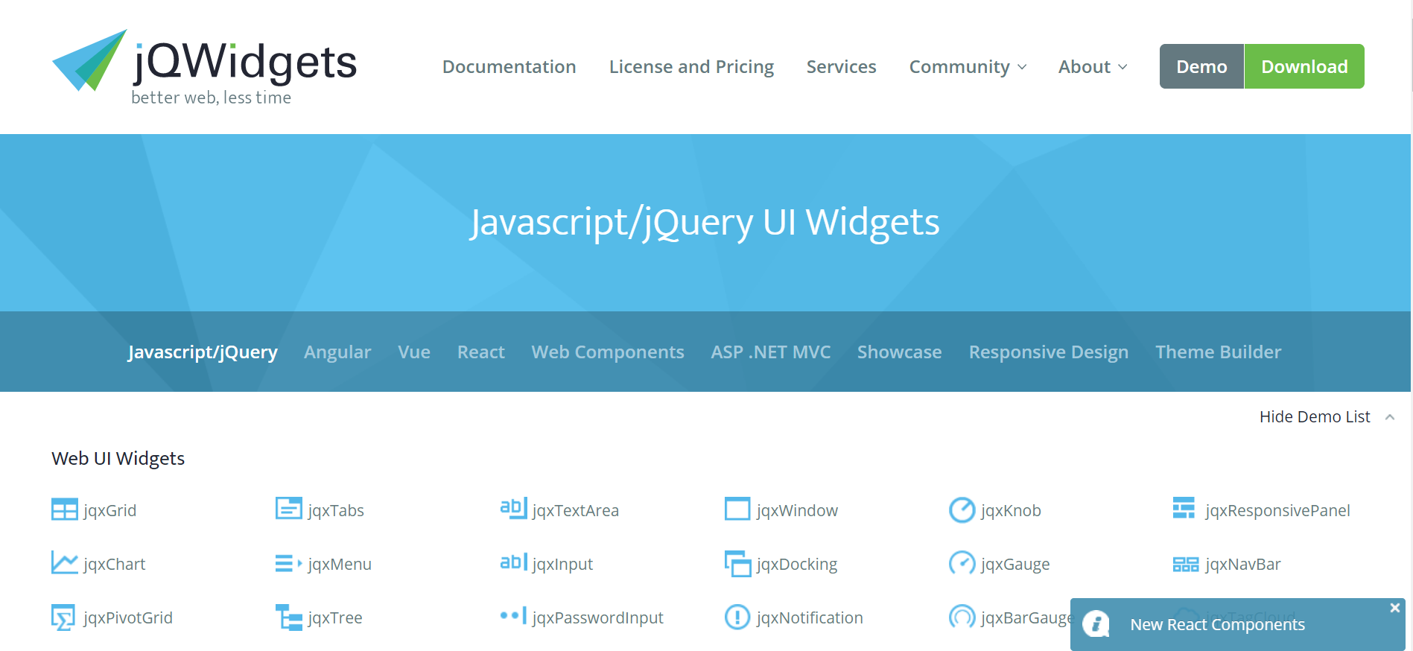1413x651 pixels.
Task: Click the jqxNavBar icon
Action: click(1186, 564)
